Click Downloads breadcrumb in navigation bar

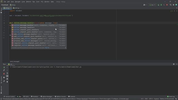(5, 5)
